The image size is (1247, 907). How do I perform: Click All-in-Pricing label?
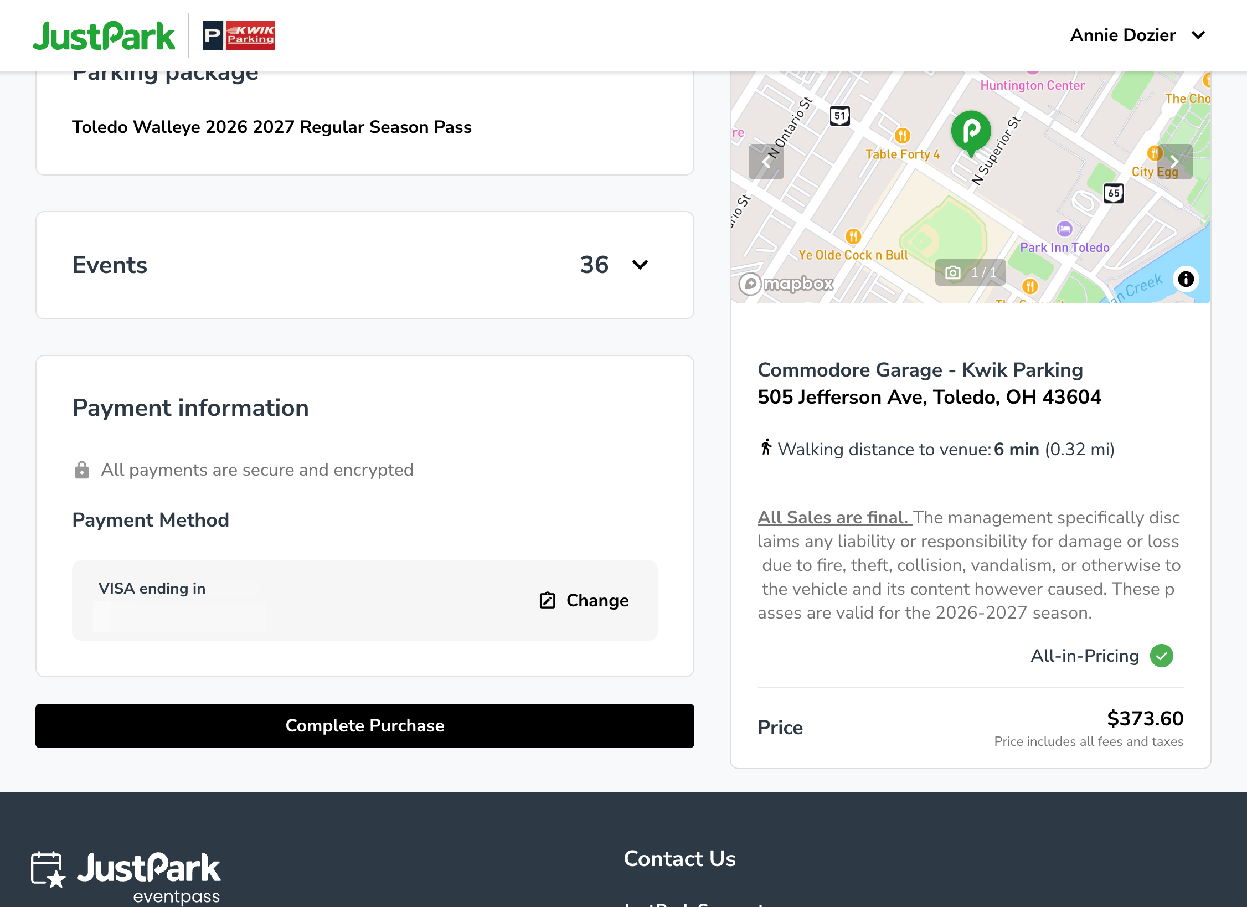tap(1085, 656)
